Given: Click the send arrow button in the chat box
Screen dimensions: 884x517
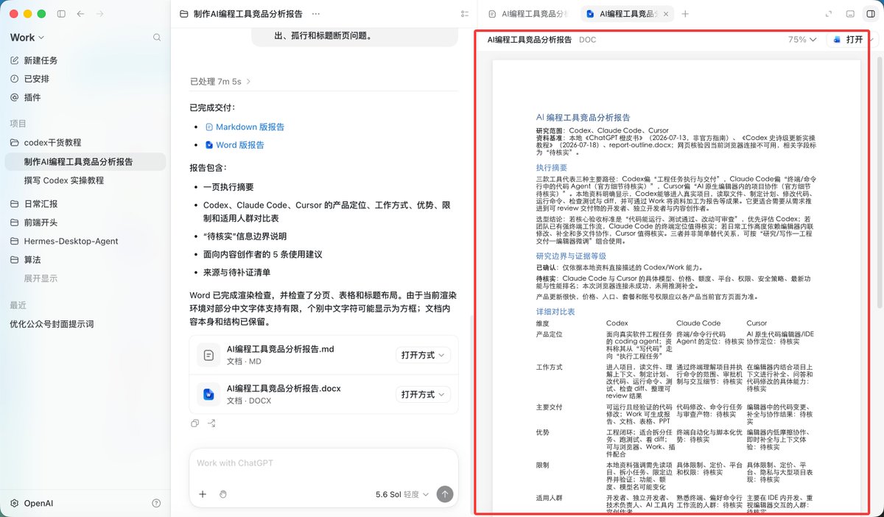Looking at the screenshot, I should [445, 494].
